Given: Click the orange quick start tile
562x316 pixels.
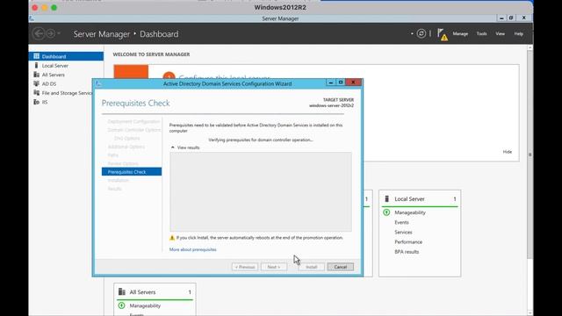Looking at the screenshot, I should 131,72.
